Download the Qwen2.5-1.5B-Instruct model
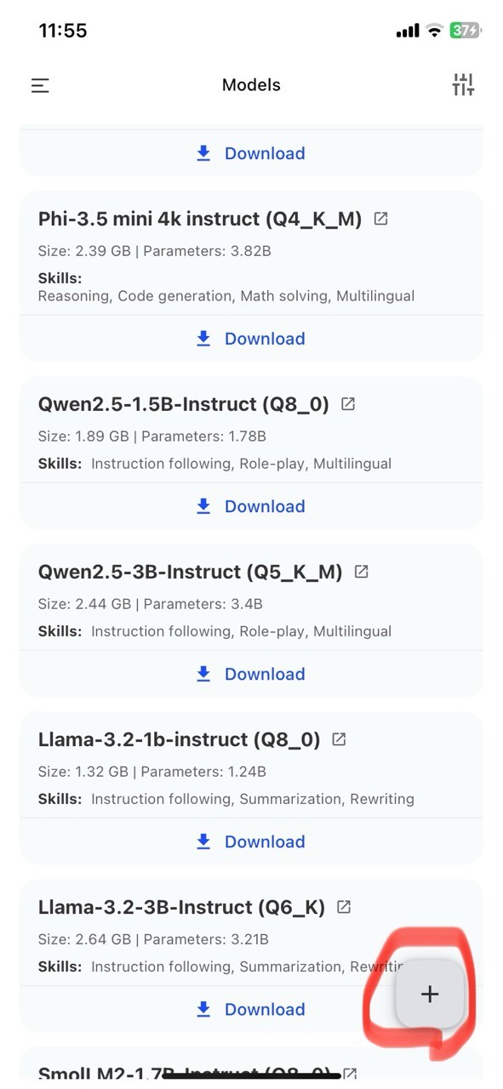 (251, 506)
